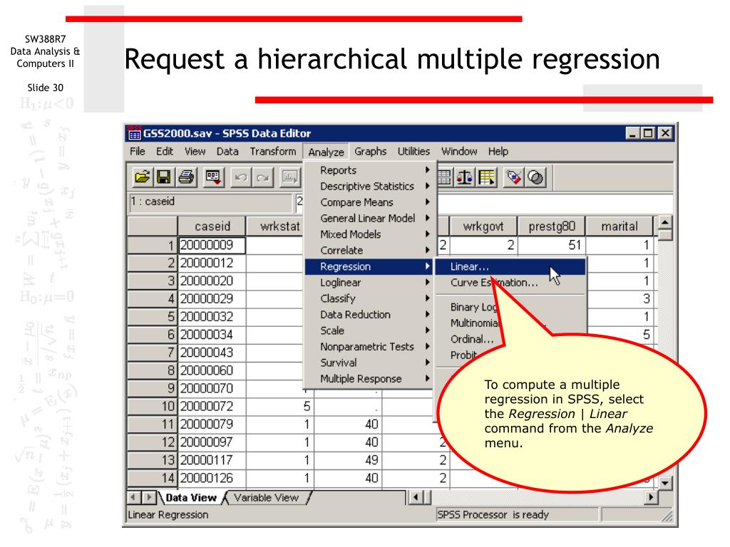730x547 pixels.
Task: Expand the Survival submenu
Action: pyautogui.click(x=370, y=363)
